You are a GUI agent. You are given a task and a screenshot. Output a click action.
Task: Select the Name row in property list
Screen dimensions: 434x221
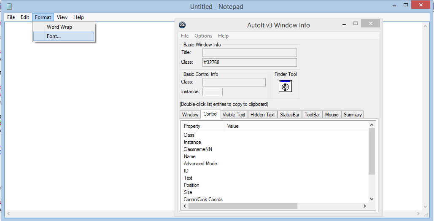[275, 156]
